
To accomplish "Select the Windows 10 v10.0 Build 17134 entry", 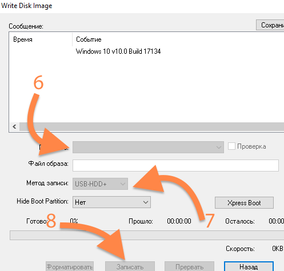I will pyautogui.click(x=118, y=51).
